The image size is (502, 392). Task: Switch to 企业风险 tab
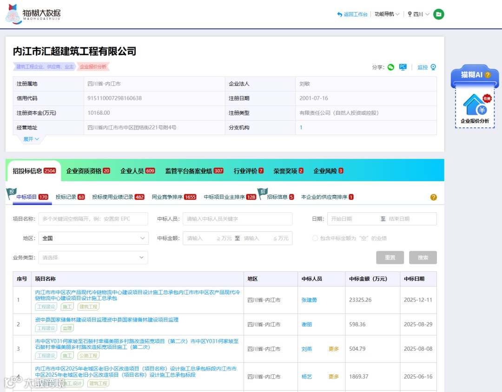tap(328, 171)
